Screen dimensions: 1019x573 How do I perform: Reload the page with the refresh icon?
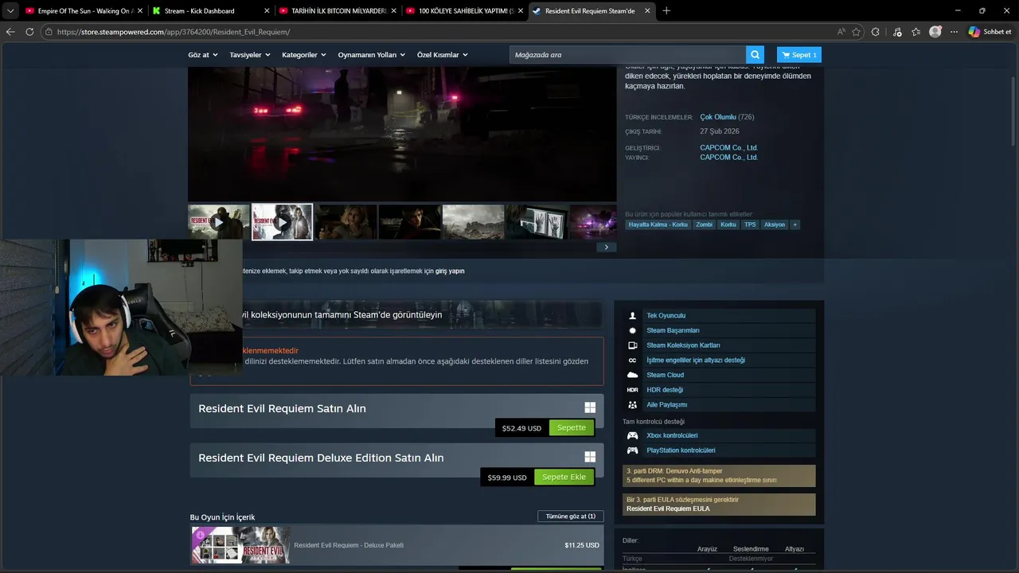(29, 32)
